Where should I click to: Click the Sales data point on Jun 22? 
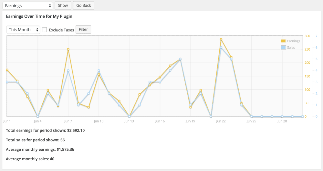coord(221,48)
